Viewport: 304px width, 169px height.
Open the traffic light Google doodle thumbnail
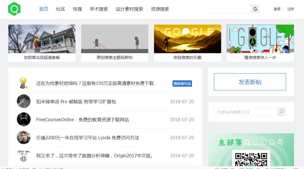coord(260,39)
